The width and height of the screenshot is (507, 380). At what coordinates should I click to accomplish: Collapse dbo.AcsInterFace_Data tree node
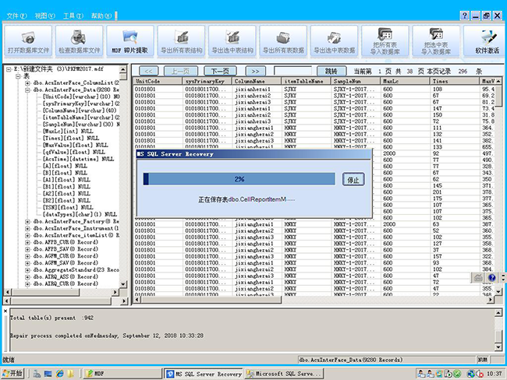click(28, 90)
